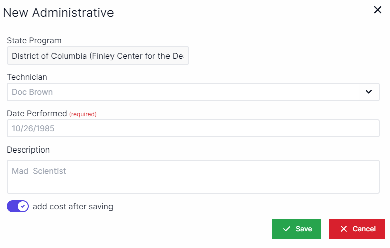The width and height of the screenshot is (390, 248).
Task: Click the 'Date Performed' label
Action: click(x=37, y=114)
